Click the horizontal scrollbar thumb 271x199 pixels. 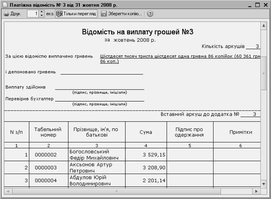point(117,191)
